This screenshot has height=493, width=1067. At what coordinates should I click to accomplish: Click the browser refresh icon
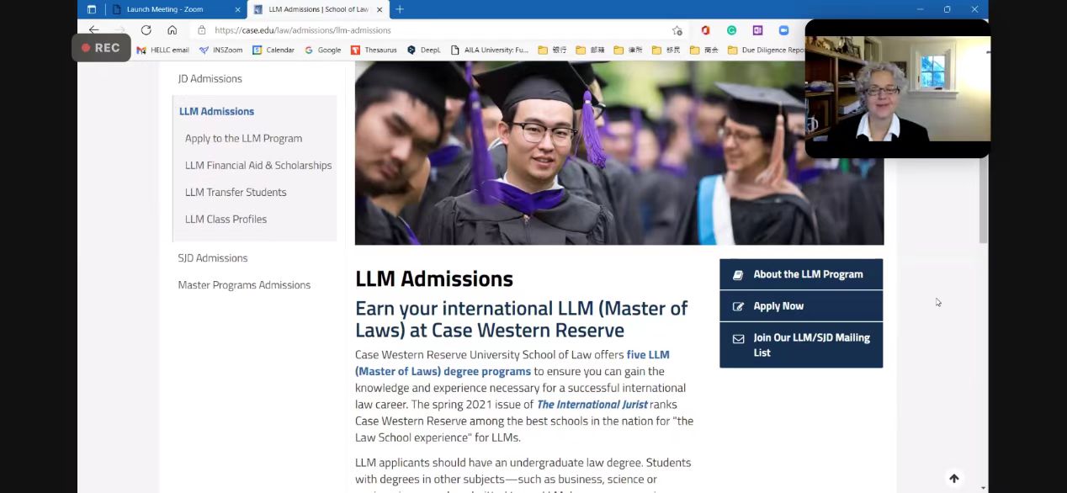(146, 30)
